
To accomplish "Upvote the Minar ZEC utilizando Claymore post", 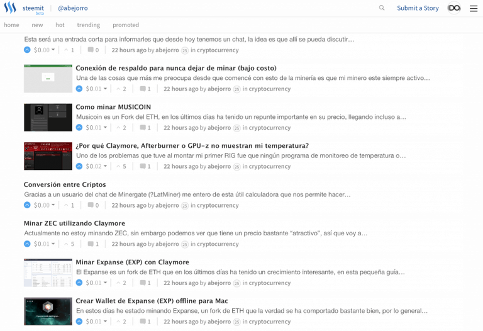I will click(27, 244).
